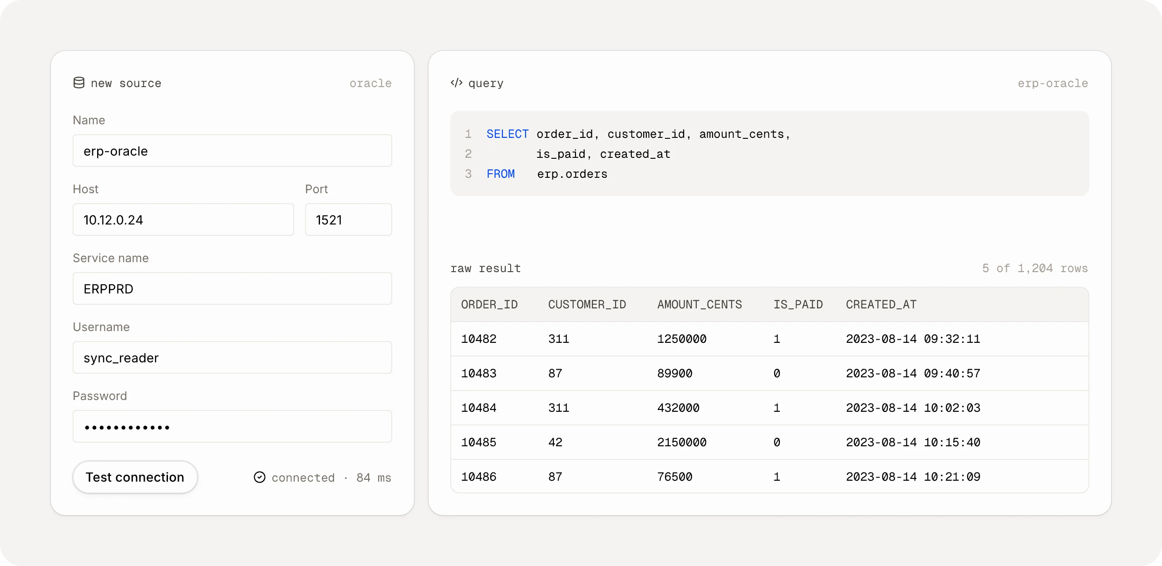
Task: Click timestamp 2023-08-14 09:32:11
Action: click(913, 339)
